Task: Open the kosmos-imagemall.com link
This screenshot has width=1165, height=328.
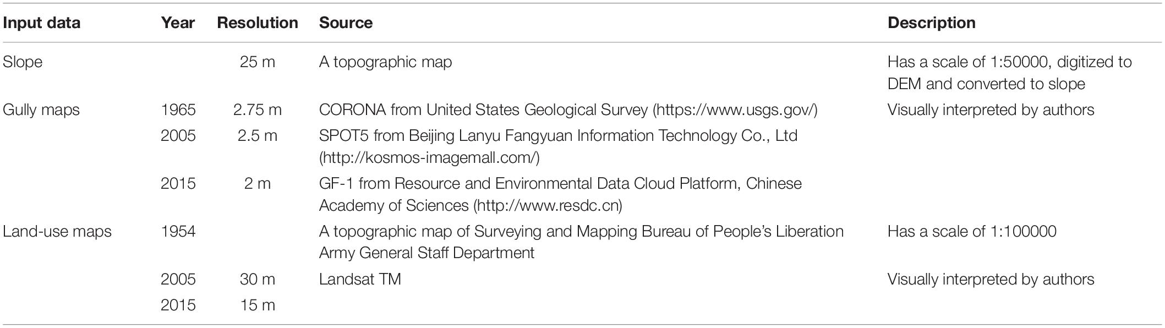Action: pyautogui.click(x=429, y=158)
